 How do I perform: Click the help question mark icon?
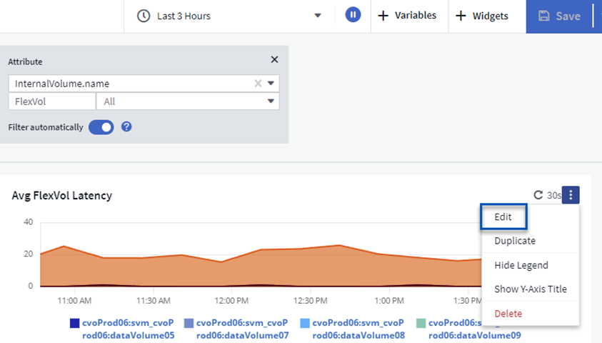[126, 127]
